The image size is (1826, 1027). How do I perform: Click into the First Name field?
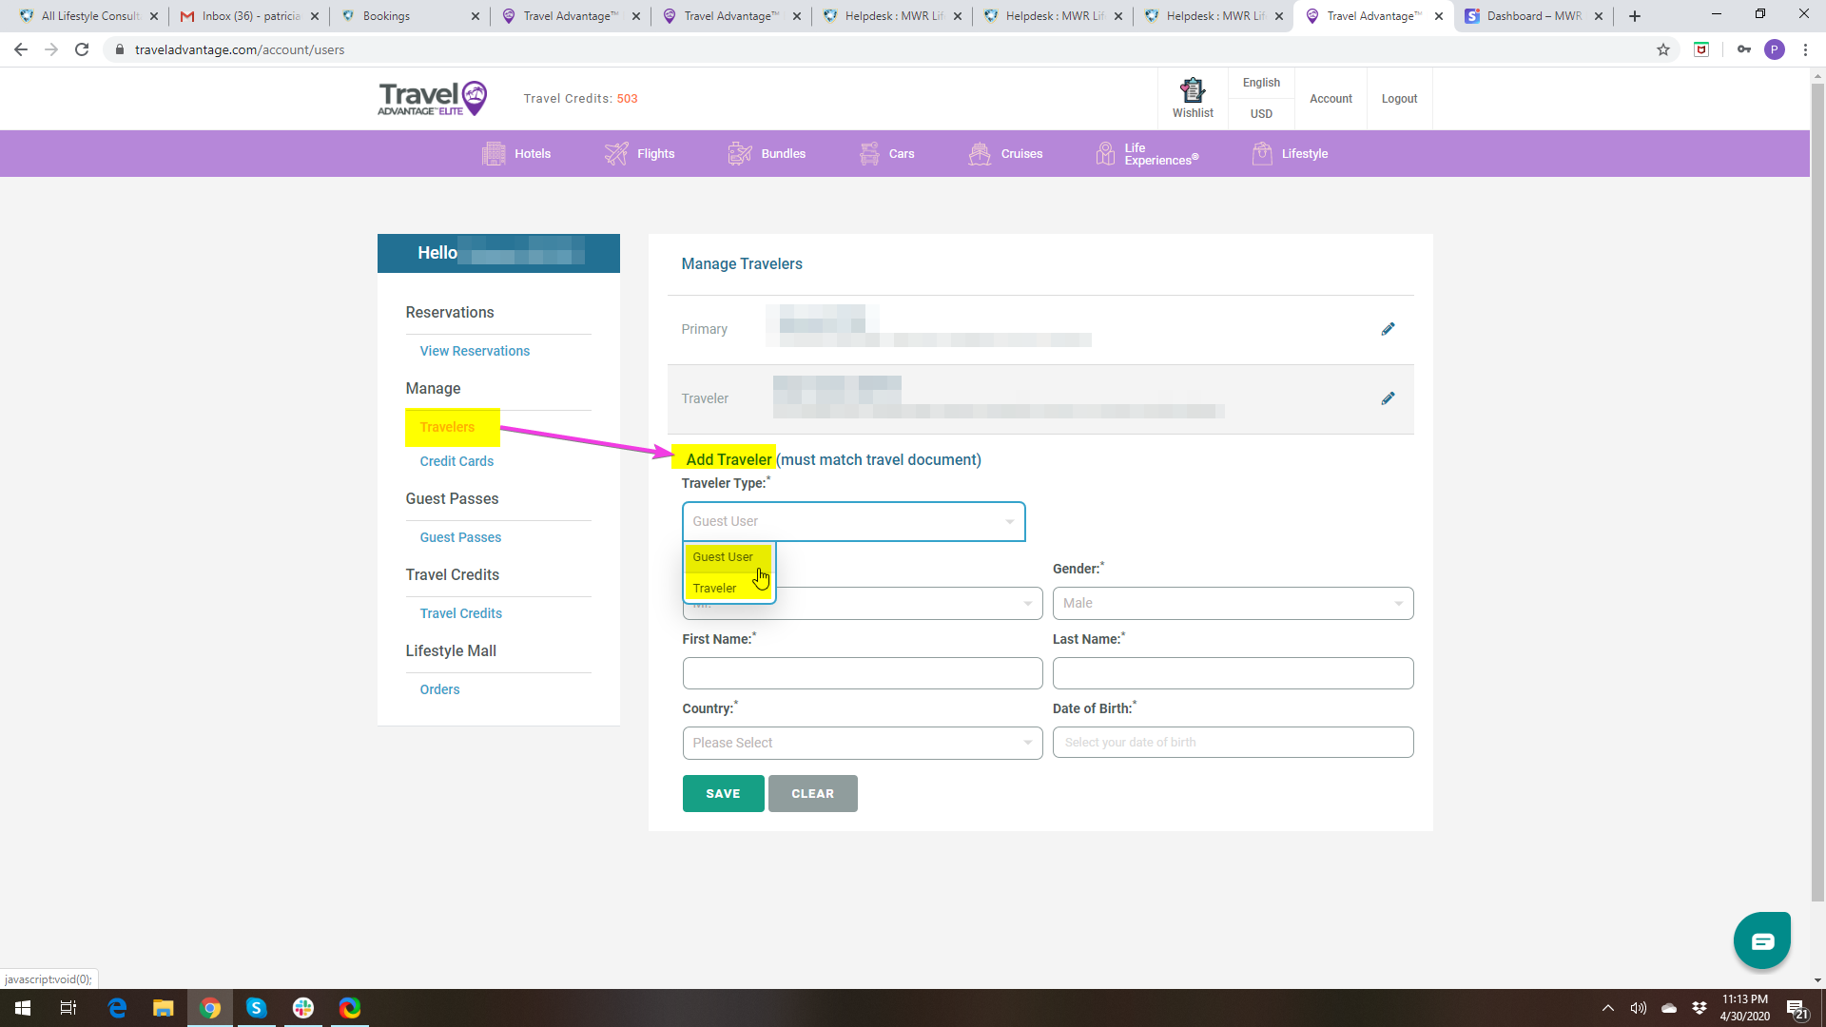(862, 673)
